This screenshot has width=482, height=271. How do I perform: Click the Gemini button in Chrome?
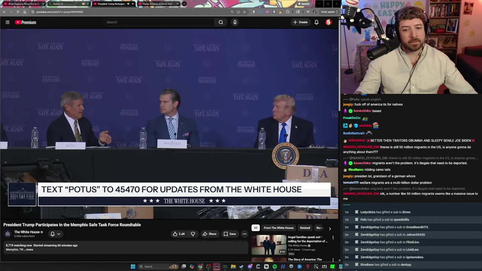click(304, 4)
